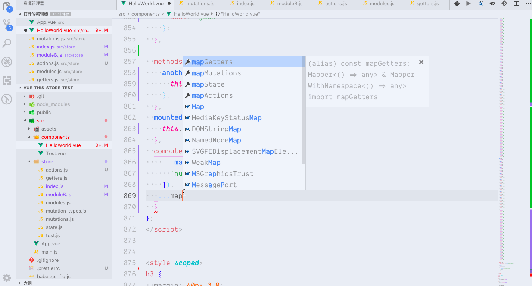Open state.js in the file tree
532x286 pixels.
coord(64,227)
